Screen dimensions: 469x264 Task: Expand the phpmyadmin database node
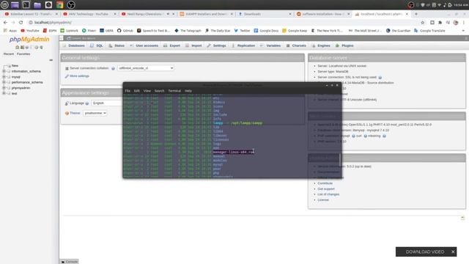(4, 88)
